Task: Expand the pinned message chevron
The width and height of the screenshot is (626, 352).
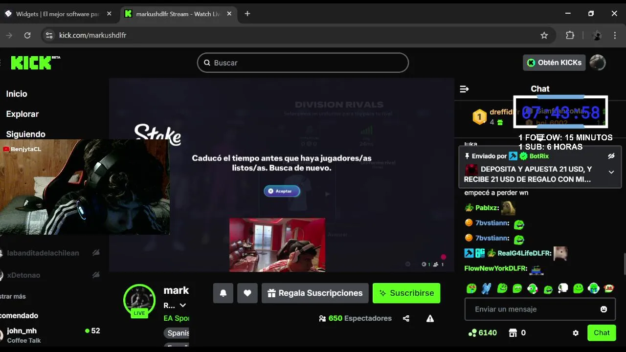Action: [611, 172]
